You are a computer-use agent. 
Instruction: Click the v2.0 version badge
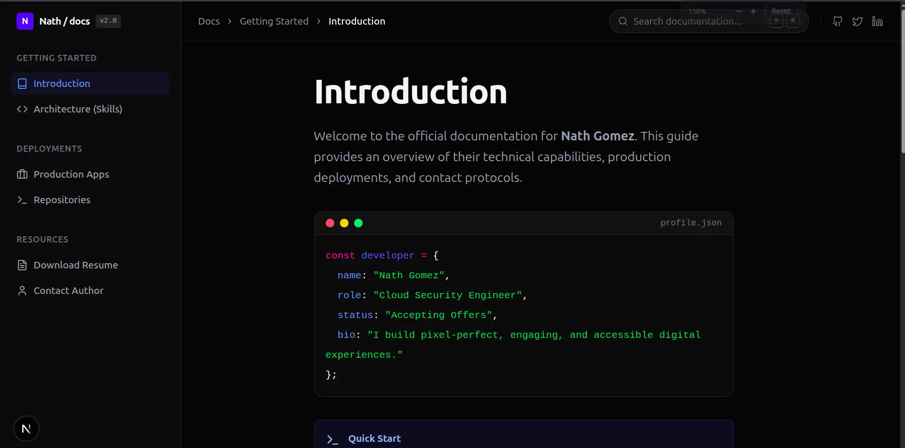[x=108, y=21]
